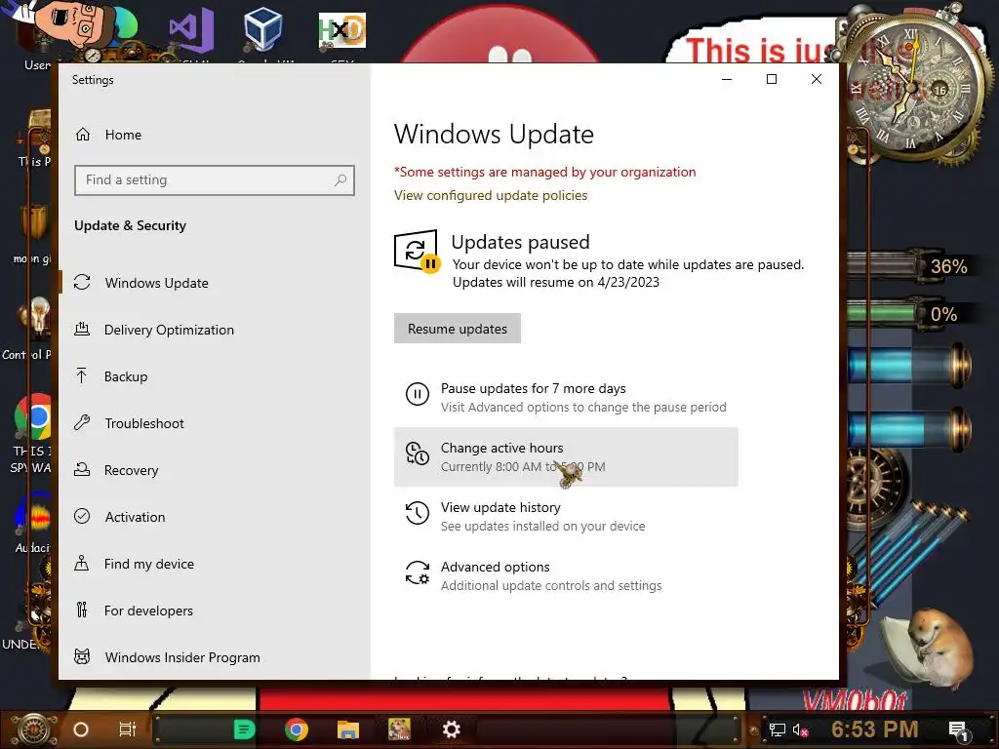Maximize the Settings window
The width and height of the screenshot is (999, 749).
772,79
